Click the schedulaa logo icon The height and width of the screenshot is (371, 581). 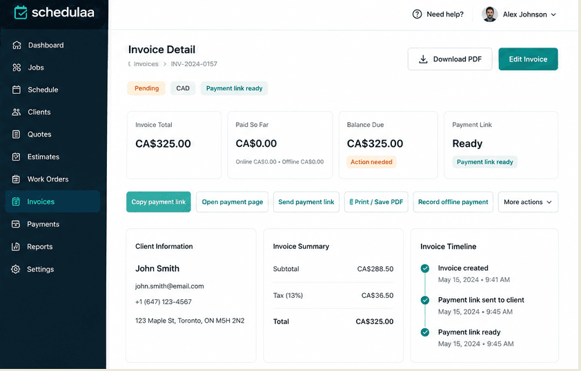pos(21,12)
